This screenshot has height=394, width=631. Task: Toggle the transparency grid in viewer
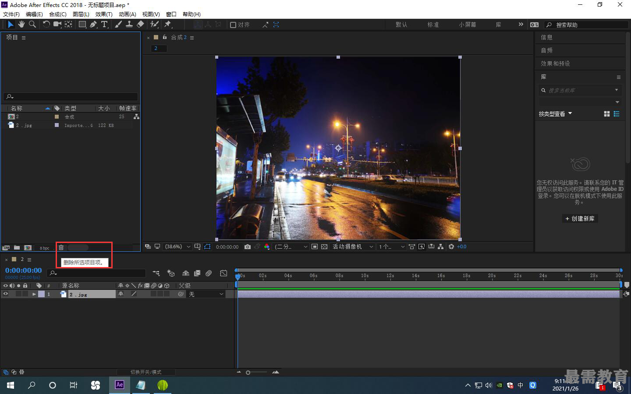click(324, 247)
